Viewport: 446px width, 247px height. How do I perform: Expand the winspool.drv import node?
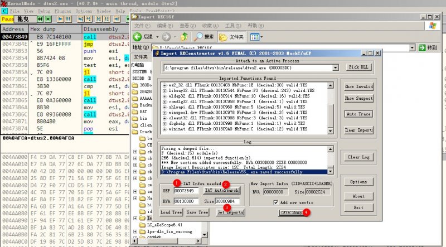pyautogui.click(x=164, y=113)
